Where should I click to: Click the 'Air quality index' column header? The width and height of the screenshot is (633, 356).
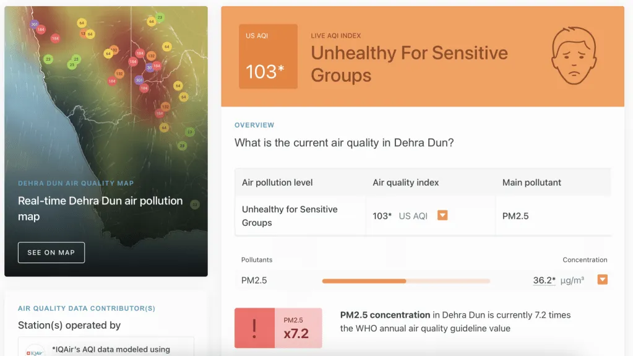coord(405,183)
